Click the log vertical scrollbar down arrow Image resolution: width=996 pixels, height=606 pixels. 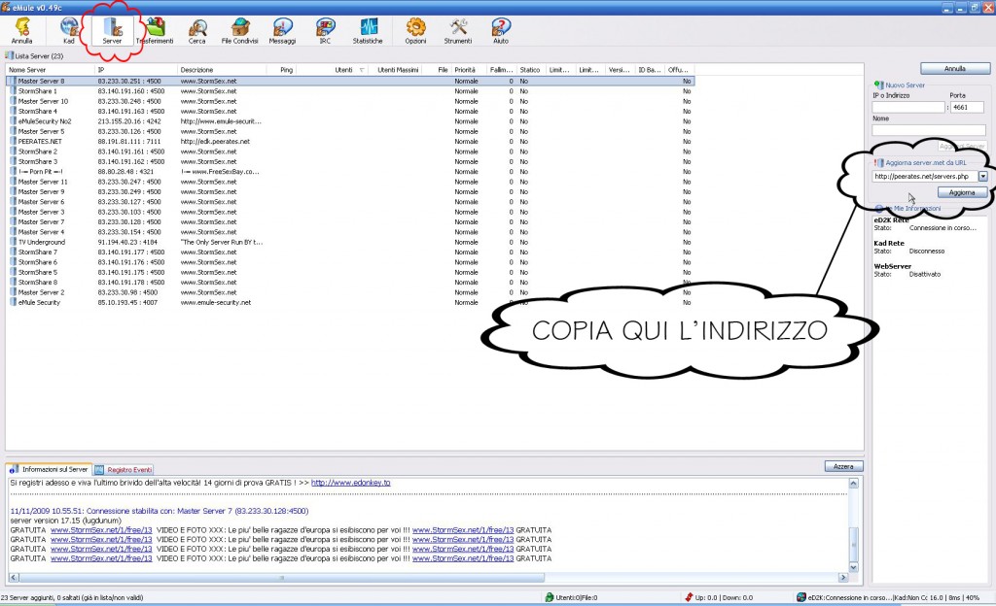pyautogui.click(x=854, y=567)
